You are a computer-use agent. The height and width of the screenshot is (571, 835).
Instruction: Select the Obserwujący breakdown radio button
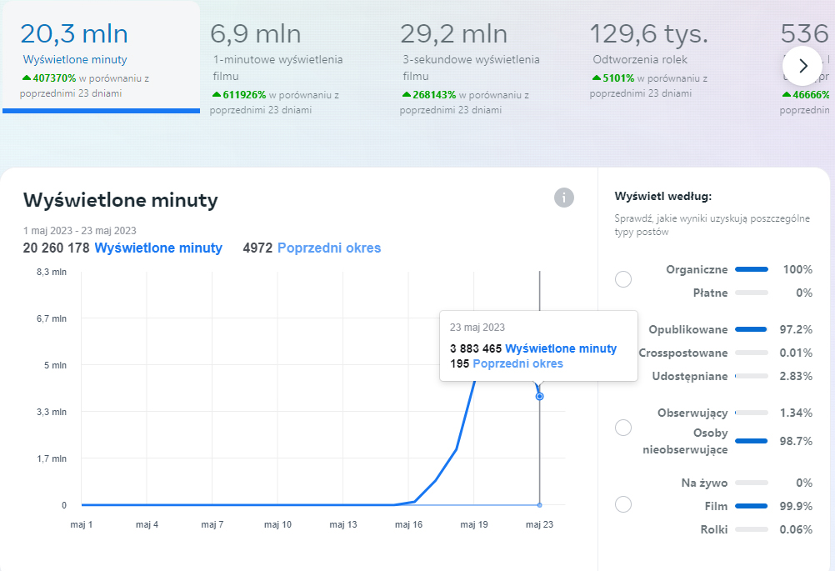[623, 427]
